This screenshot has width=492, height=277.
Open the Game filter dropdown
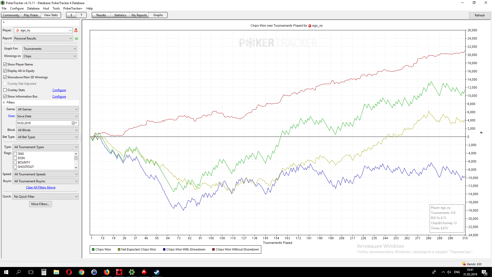[47, 109]
